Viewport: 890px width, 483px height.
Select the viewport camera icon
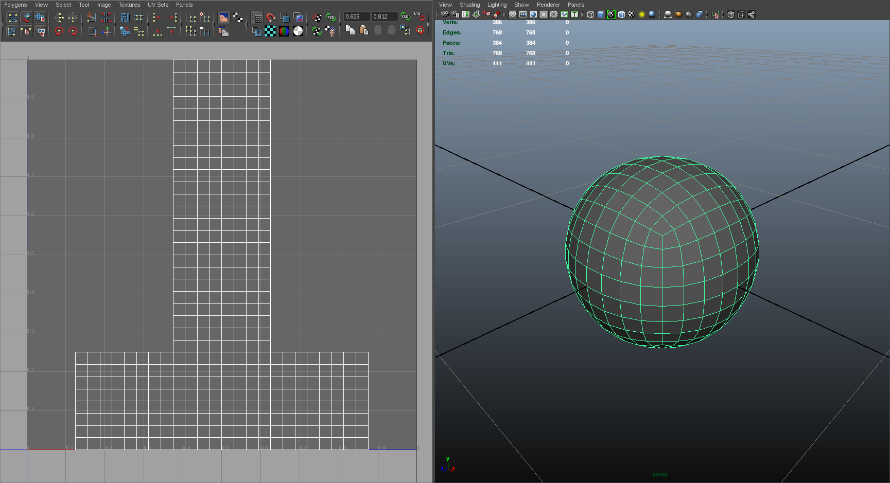click(445, 14)
